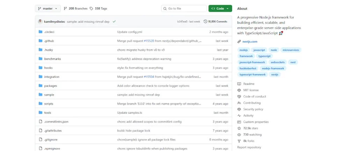Open 'Add color allowance check' commit message

153,86
